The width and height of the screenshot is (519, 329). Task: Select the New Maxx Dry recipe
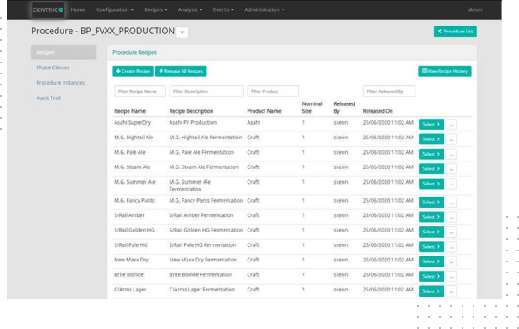(432, 261)
